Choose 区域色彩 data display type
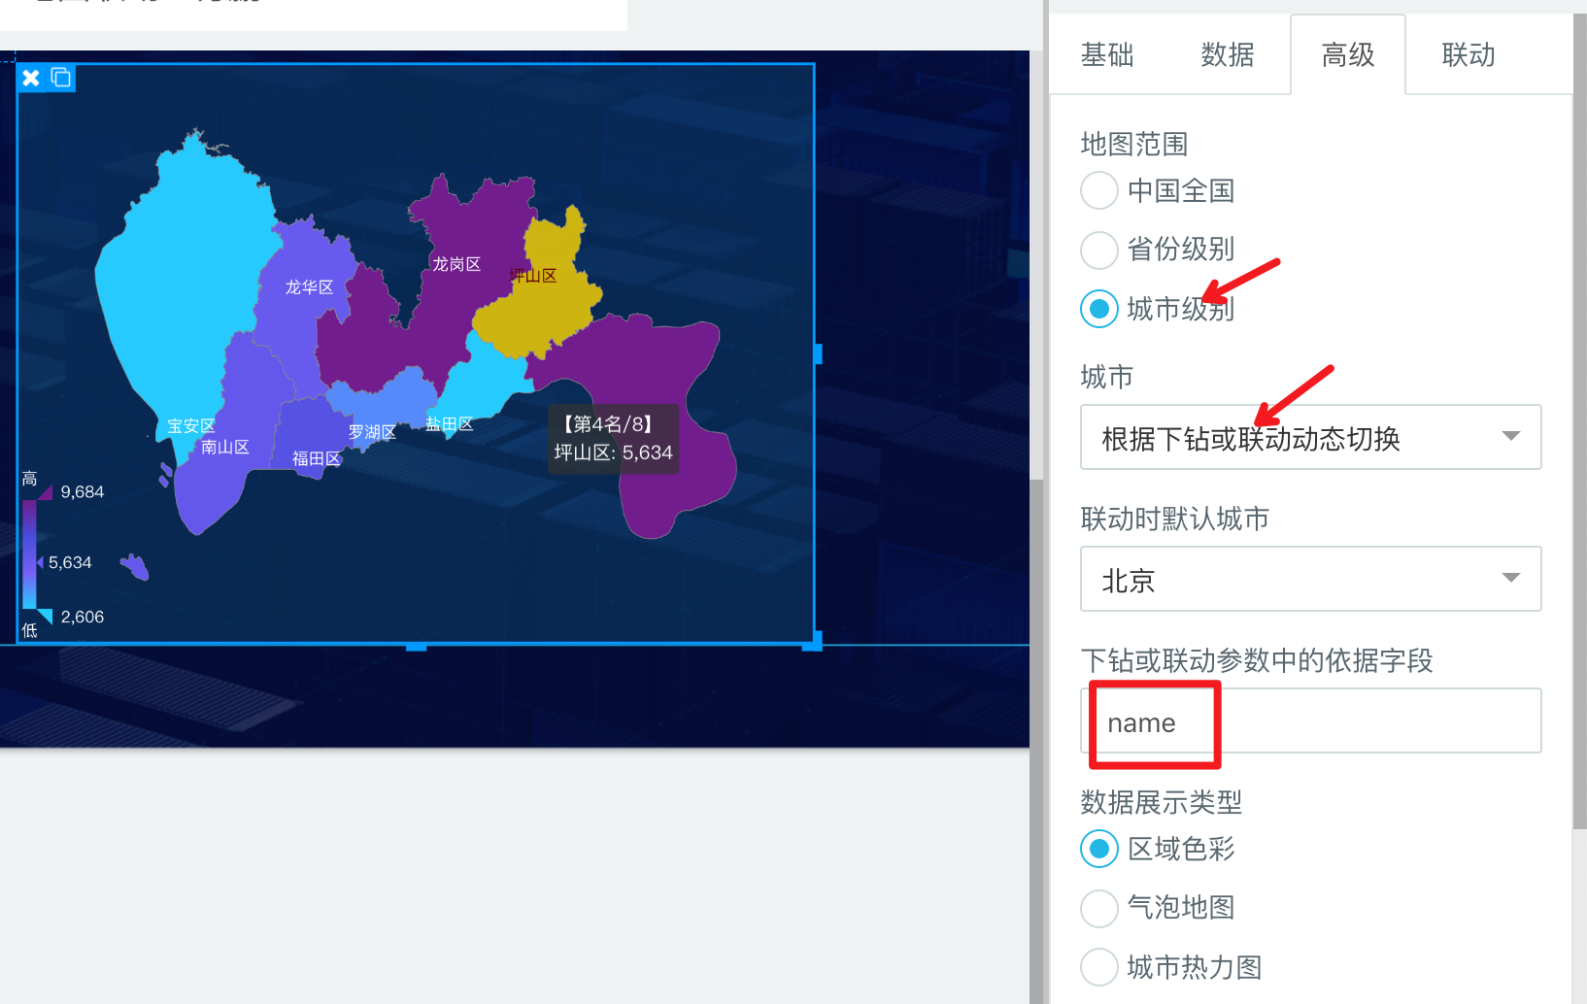Image resolution: width=1587 pixels, height=1004 pixels. coord(1099,849)
